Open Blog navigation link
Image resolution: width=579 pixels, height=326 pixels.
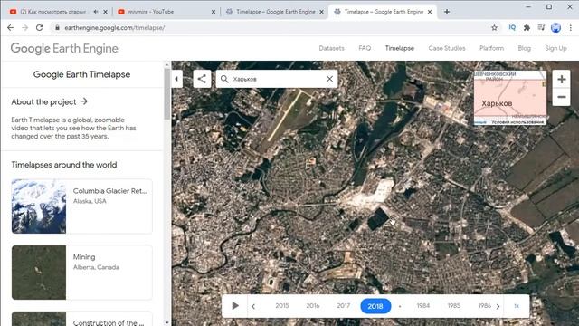(x=525, y=48)
